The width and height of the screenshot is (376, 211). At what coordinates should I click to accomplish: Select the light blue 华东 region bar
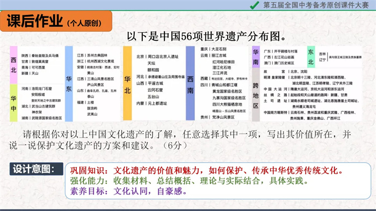pyautogui.click(x=69, y=84)
